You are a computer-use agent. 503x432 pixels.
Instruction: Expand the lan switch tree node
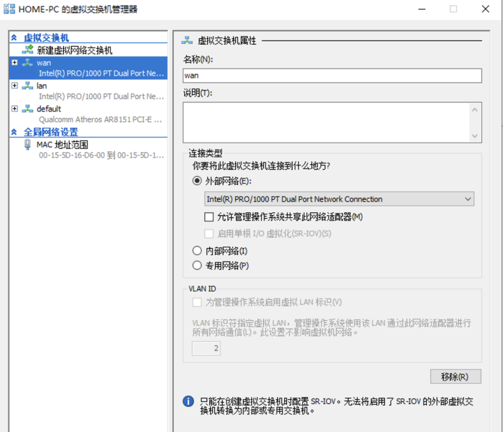14,86
